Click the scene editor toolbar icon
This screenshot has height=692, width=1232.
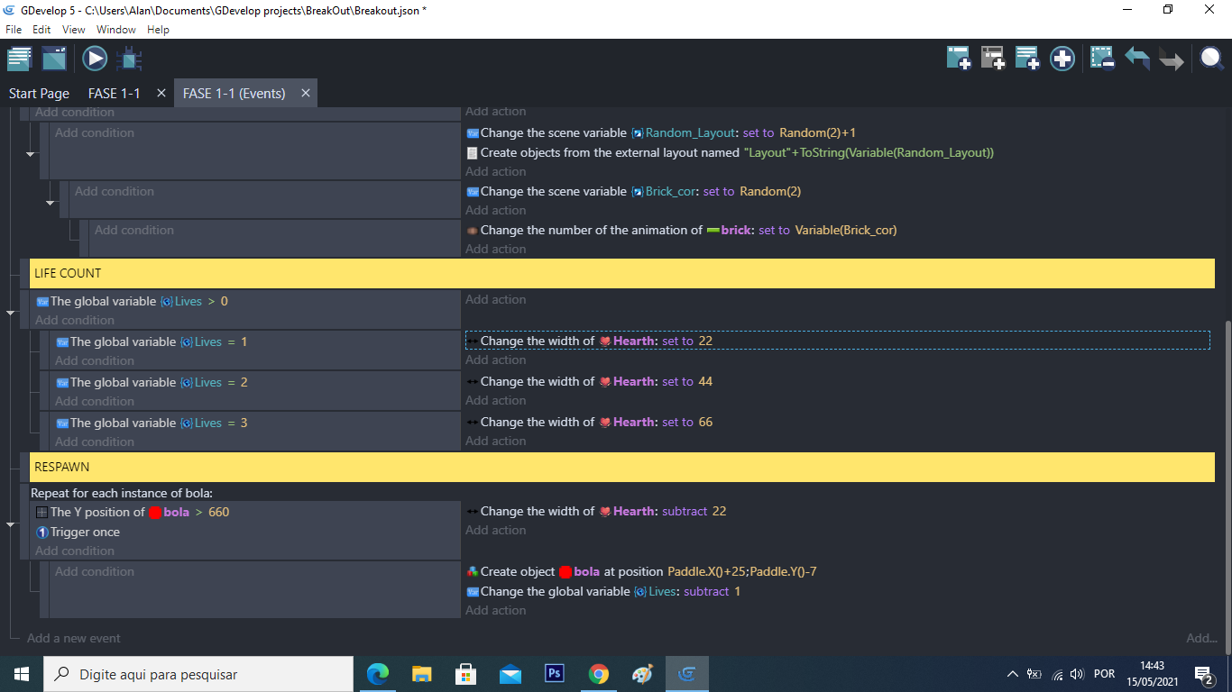(x=54, y=59)
